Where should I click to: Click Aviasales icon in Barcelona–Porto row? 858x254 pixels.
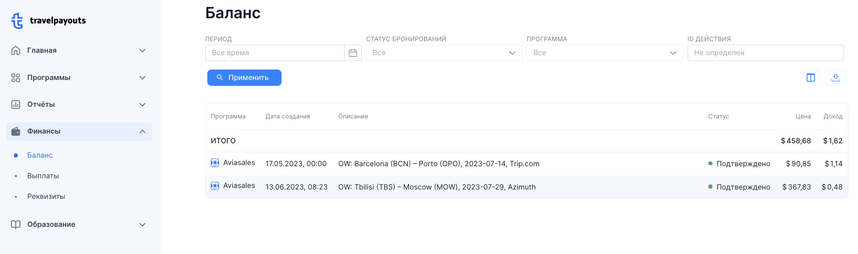pyautogui.click(x=215, y=163)
